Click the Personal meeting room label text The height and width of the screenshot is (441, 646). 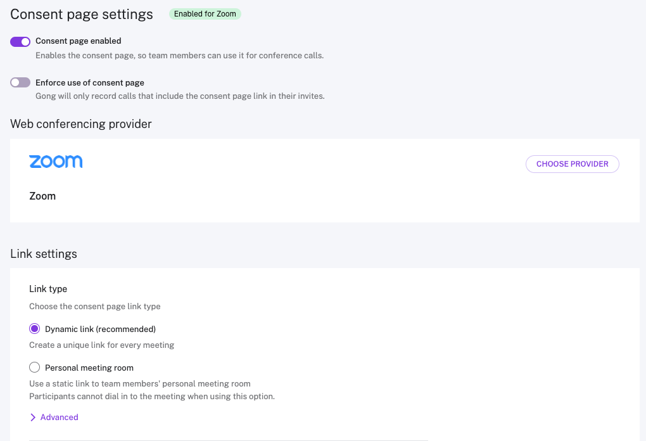point(89,368)
